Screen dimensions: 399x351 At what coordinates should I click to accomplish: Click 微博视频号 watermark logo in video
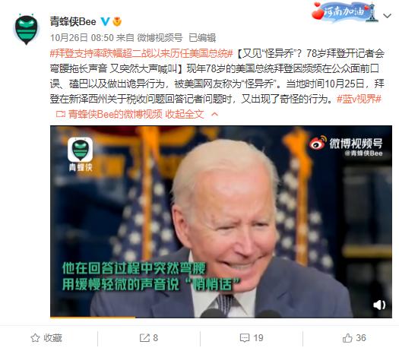click(346, 145)
